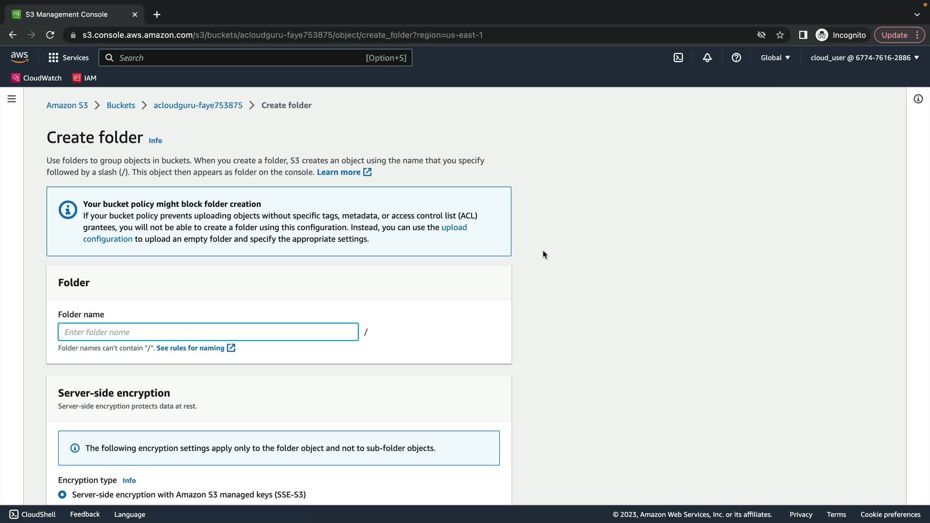Open IAM favorite shortcut

click(x=85, y=78)
